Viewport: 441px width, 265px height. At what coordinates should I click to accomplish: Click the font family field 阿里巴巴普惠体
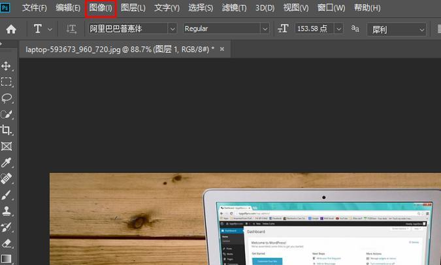tap(128, 29)
